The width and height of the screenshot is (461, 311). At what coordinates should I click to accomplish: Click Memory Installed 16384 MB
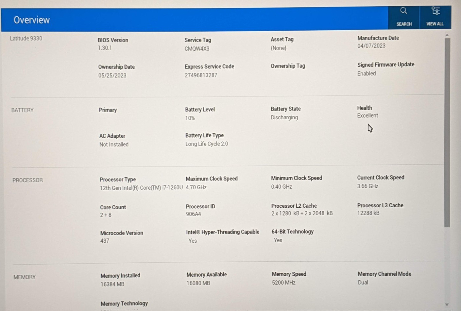pos(112,284)
